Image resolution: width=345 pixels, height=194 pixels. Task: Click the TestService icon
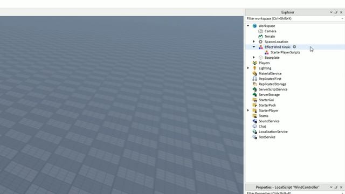(254, 137)
